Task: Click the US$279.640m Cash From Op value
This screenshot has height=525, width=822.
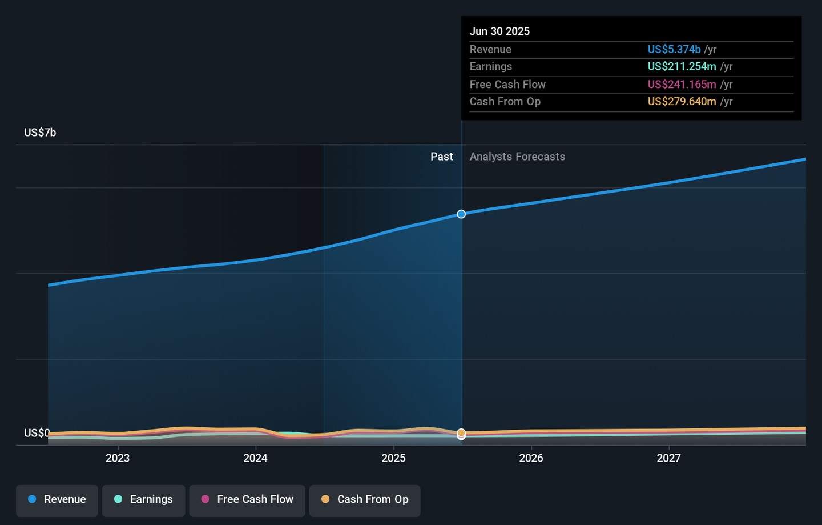Action: click(682, 102)
